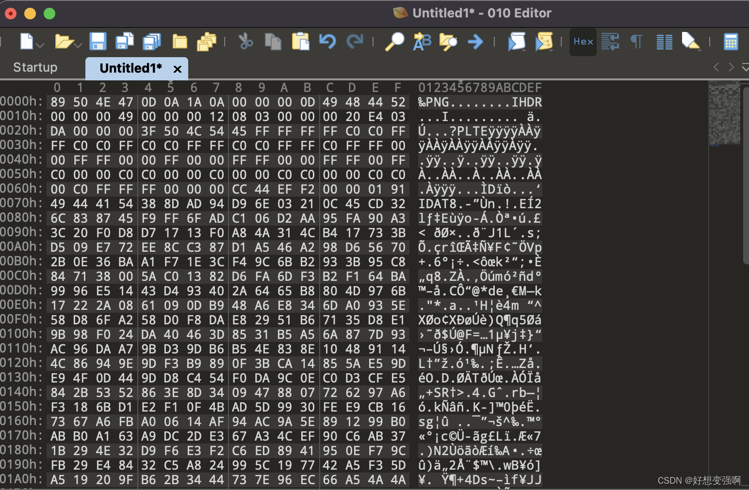Expand the Open File dropdown arrow
Screen dimensions: 749x490
coord(78,45)
